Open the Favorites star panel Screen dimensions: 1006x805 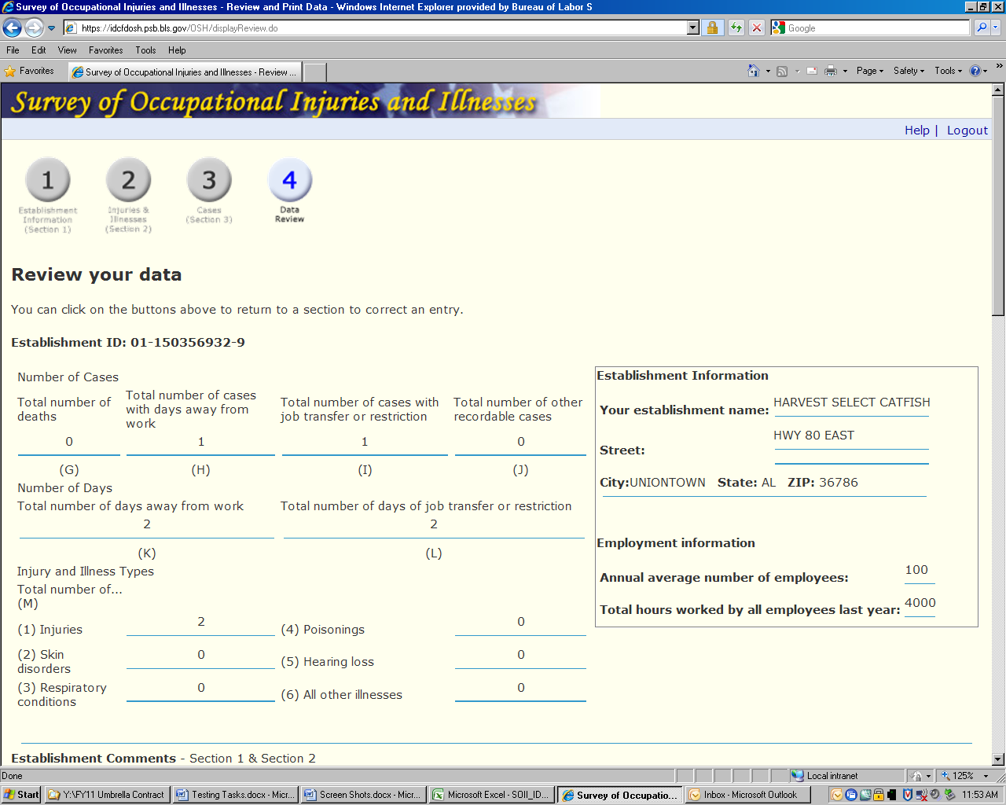[x=29, y=71]
